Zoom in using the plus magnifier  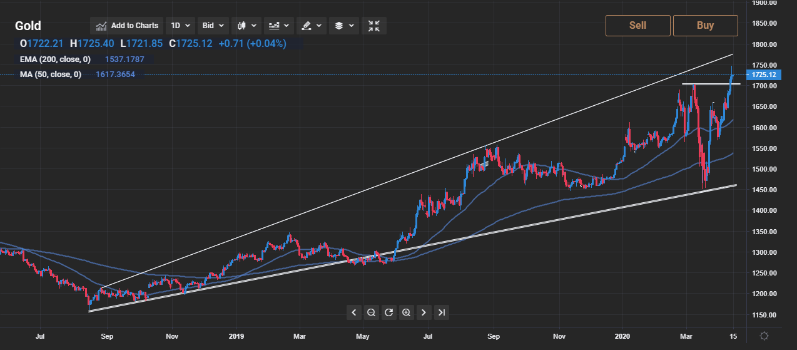[406, 312]
